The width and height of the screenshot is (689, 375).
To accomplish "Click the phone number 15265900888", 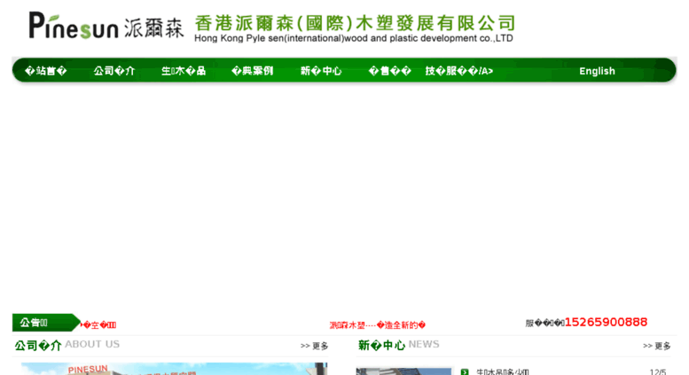I will (606, 323).
